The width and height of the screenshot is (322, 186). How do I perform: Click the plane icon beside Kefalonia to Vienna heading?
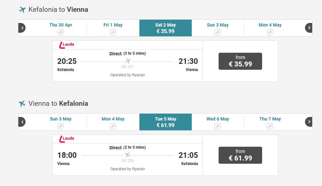[x=22, y=9]
